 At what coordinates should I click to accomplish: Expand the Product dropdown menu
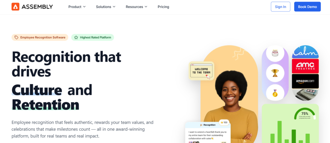click(77, 7)
